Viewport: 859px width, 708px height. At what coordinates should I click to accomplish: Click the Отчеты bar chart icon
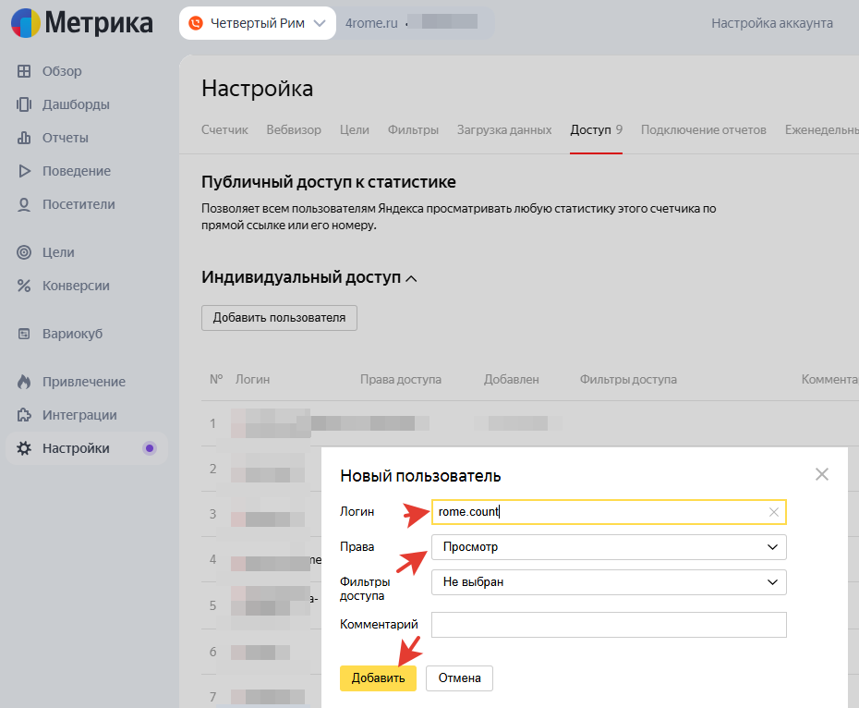coord(24,138)
